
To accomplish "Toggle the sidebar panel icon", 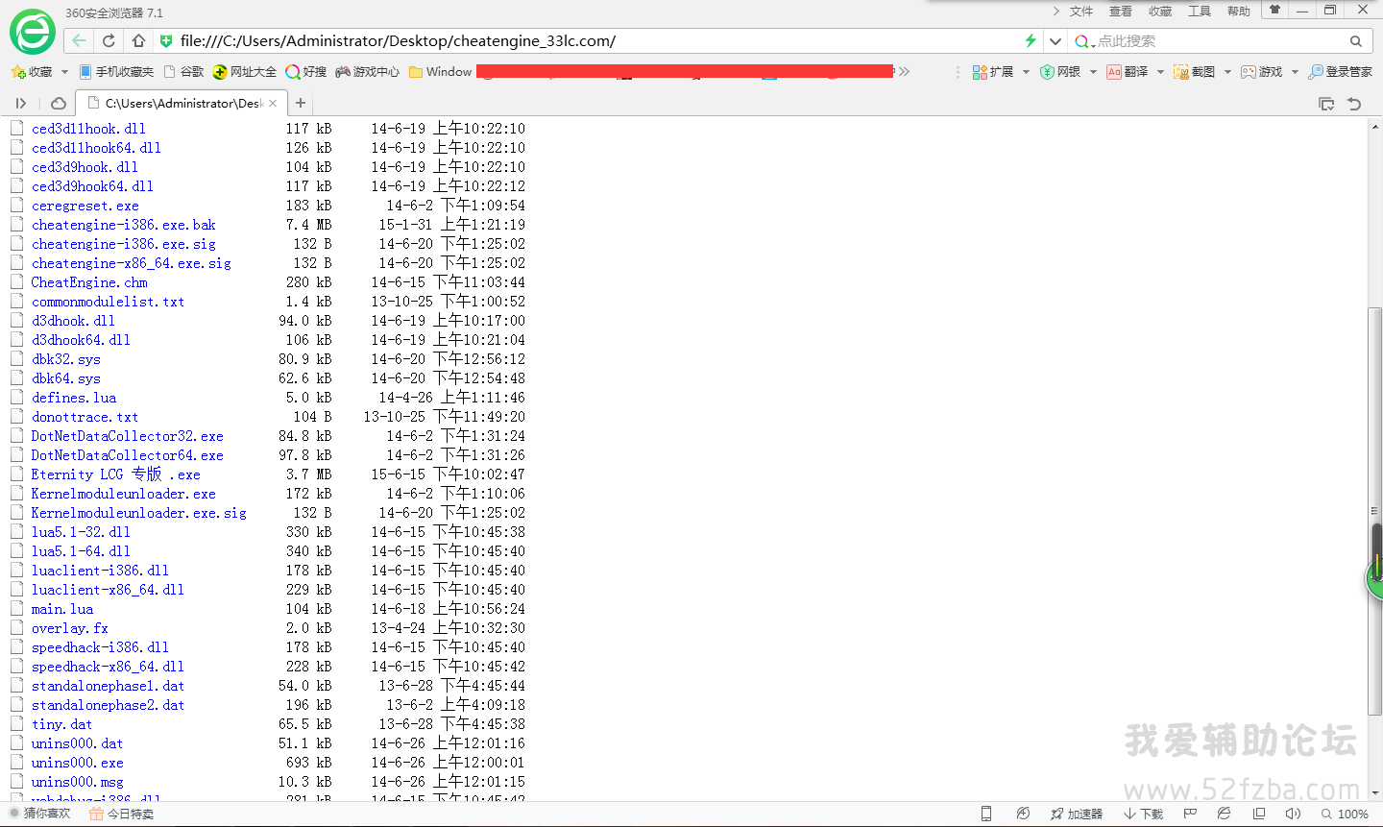I will click(21, 103).
